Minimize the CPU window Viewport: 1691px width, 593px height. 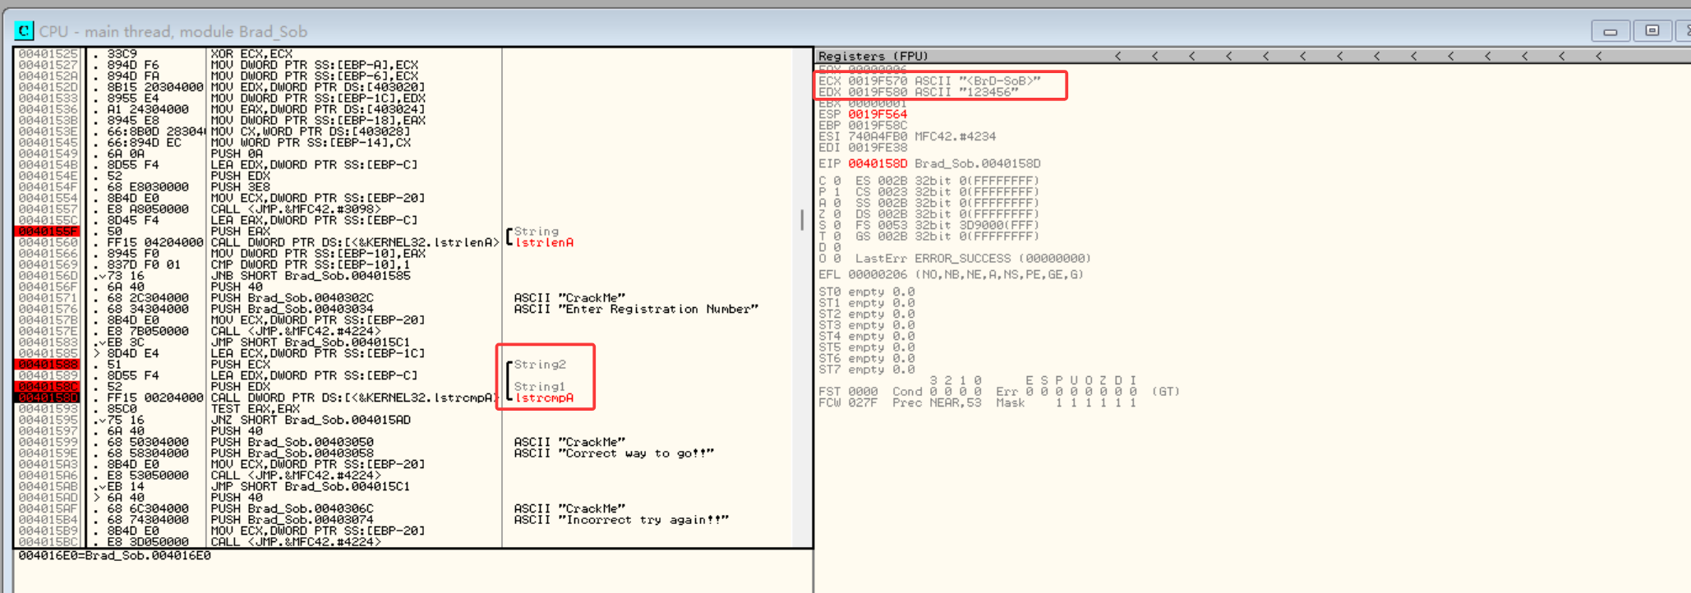(x=1610, y=31)
